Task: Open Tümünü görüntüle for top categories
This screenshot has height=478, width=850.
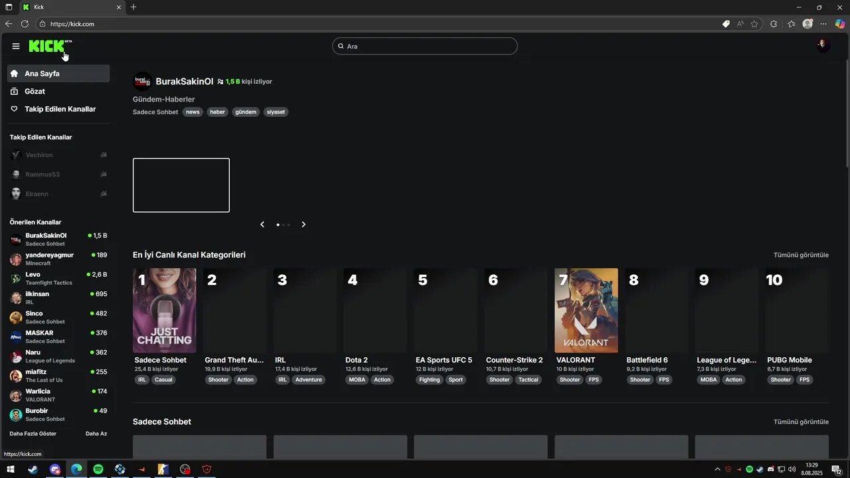Action: point(801,255)
